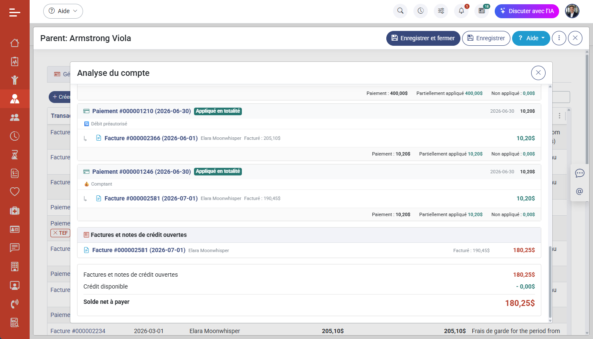Expand the top Aide dropdown
This screenshot has width=593, height=339.
(63, 11)
